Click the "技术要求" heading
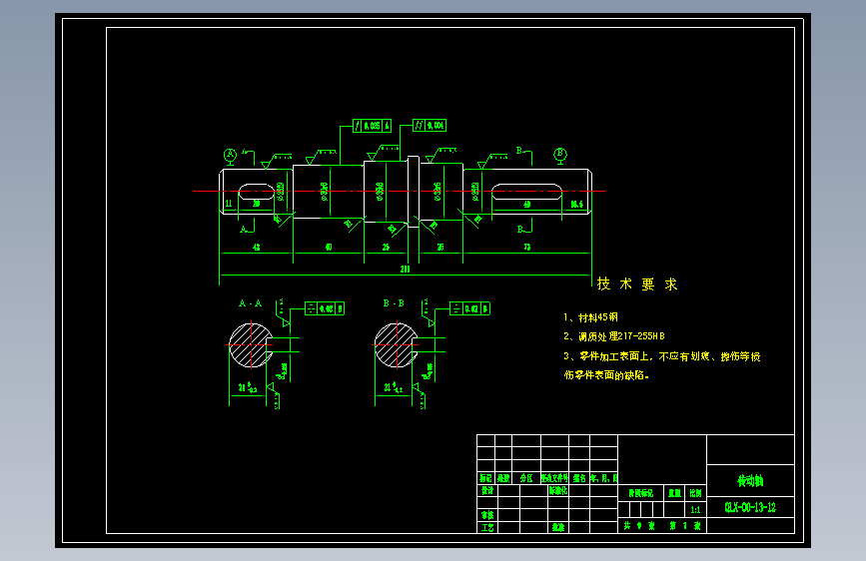The height and width of the screenshot is (561, 866). [x=637, y=283]
